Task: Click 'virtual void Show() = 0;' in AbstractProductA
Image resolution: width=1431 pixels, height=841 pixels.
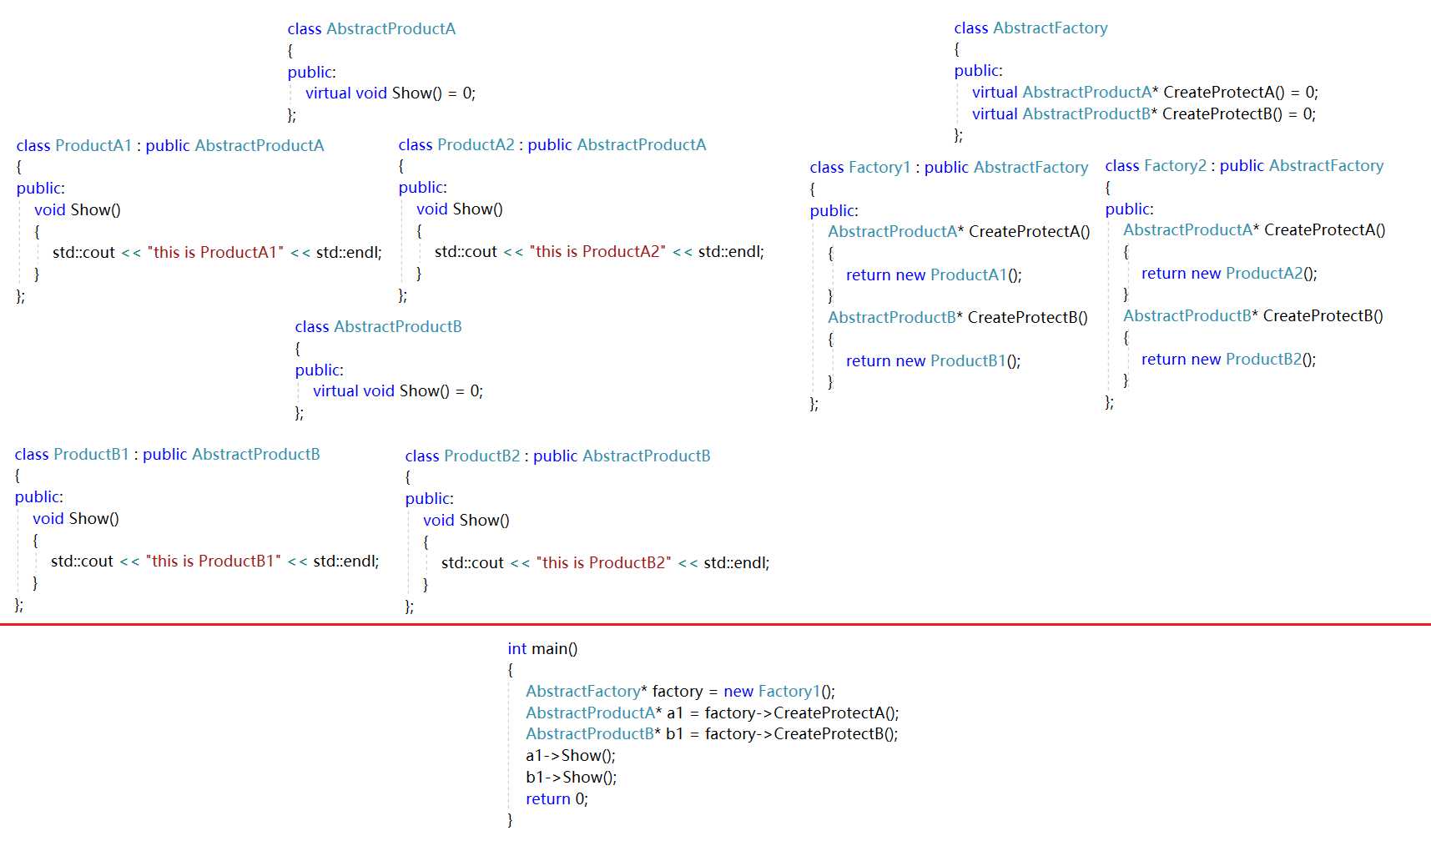Action: pyautogui.click(x=391, y=93)
